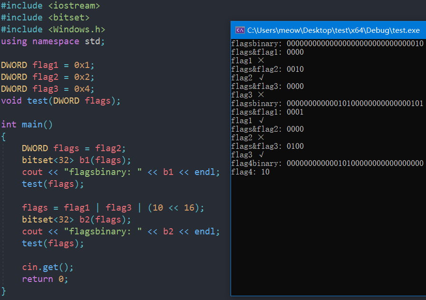The height and width of the screenshot is (300, 426).
Task: Click the 'int main()' function header
Action: 27,125
